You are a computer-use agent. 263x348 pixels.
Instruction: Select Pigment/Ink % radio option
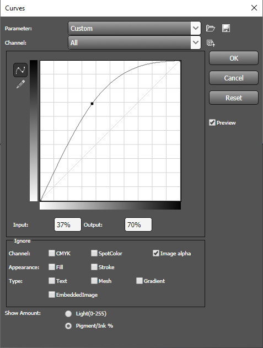[68, 326]
